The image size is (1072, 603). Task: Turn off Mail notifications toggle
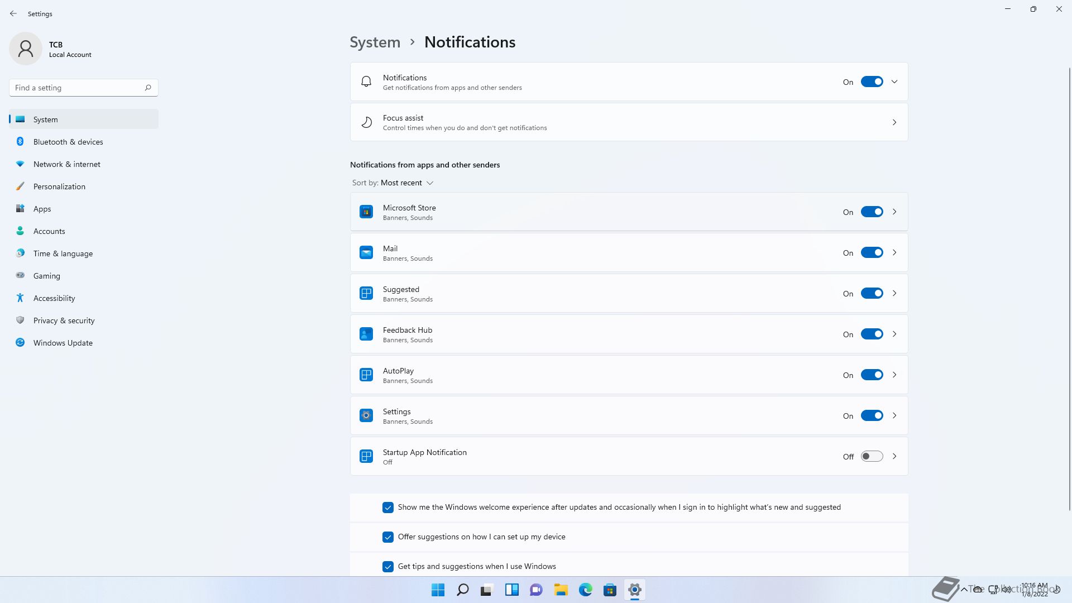(x=872, y=252)
